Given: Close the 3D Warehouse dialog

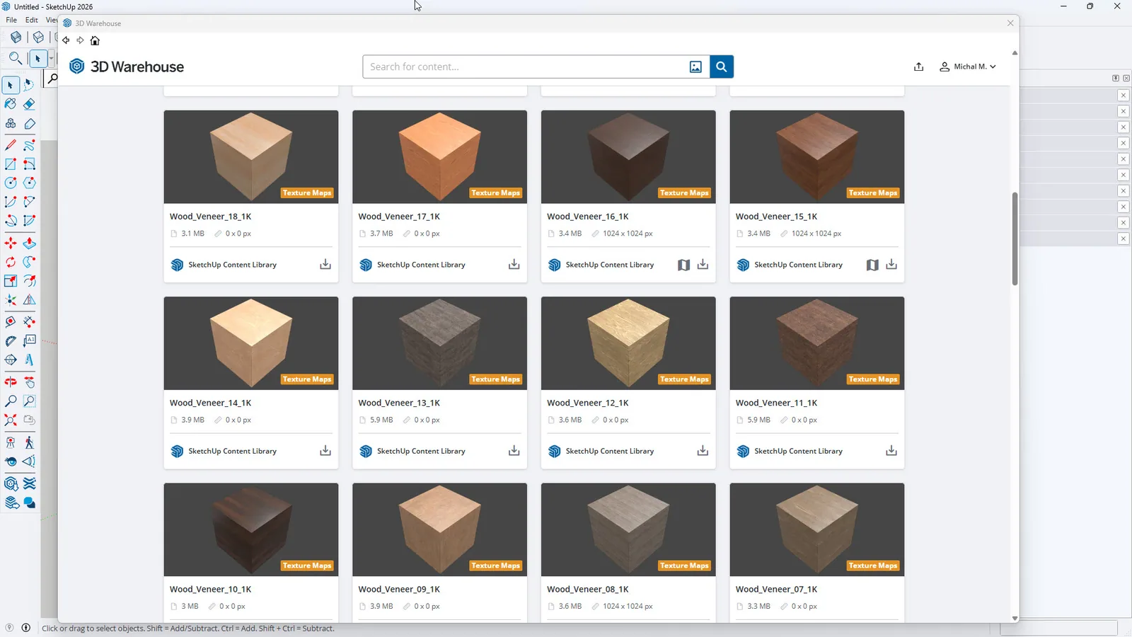Looking at the screenshot, I should click(x=1010, y=23).
